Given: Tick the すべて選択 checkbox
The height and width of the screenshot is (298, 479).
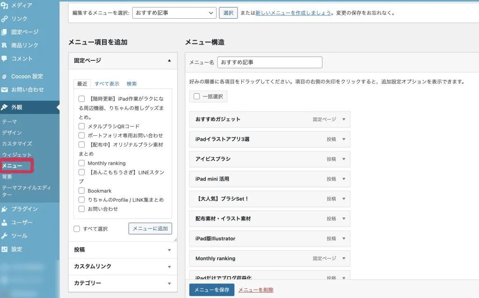Looking at the screenshot, I should [77, 229].
